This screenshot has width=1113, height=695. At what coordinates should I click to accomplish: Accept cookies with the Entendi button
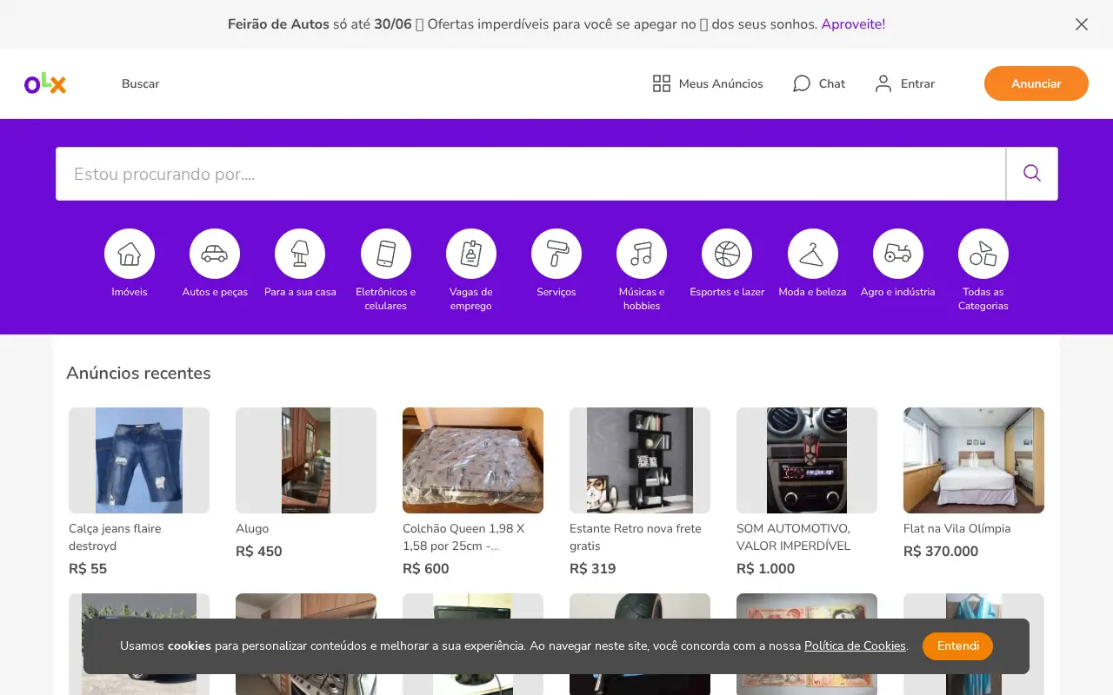(958, 646)
